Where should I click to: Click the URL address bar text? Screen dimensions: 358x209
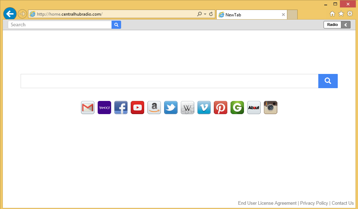(x=70, y=14)
